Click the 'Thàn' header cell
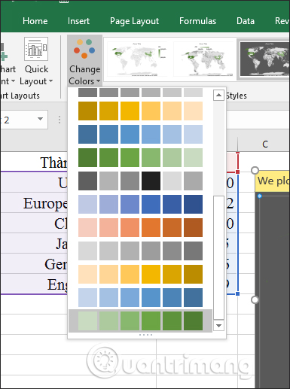Viewport: 290px width, 389px height. [34, 162]
